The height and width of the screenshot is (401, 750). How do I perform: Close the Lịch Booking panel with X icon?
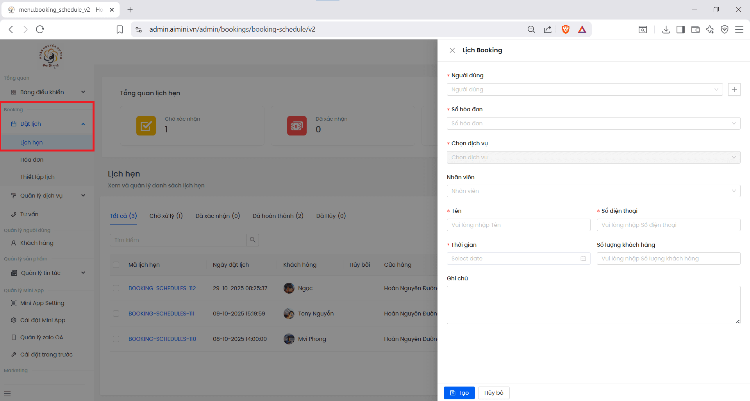452,50
